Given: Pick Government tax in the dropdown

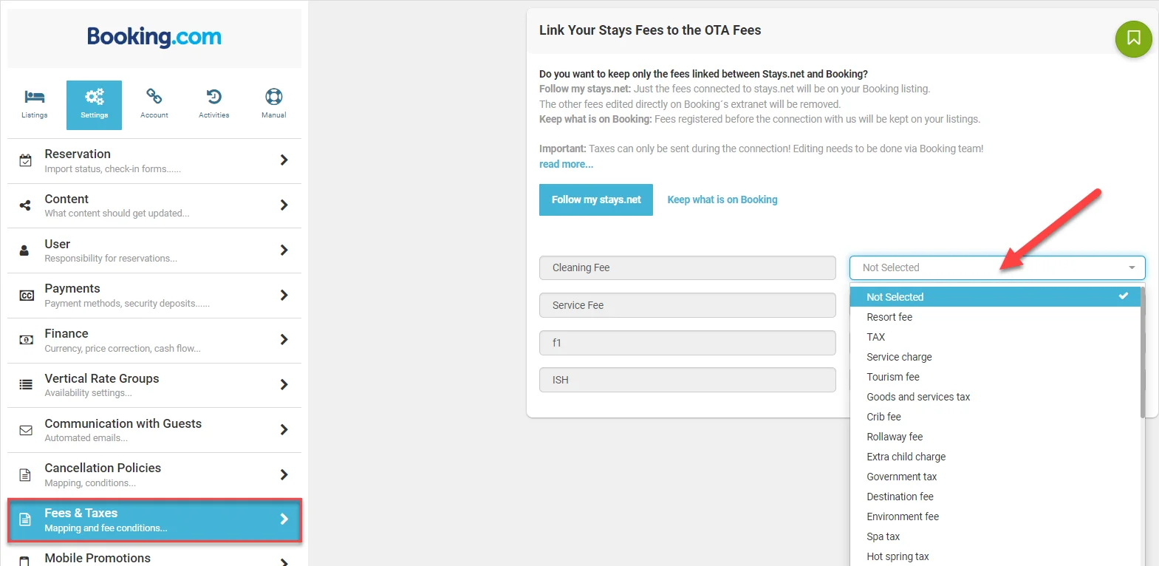Looking at the screenshot, I should (901, 477).
